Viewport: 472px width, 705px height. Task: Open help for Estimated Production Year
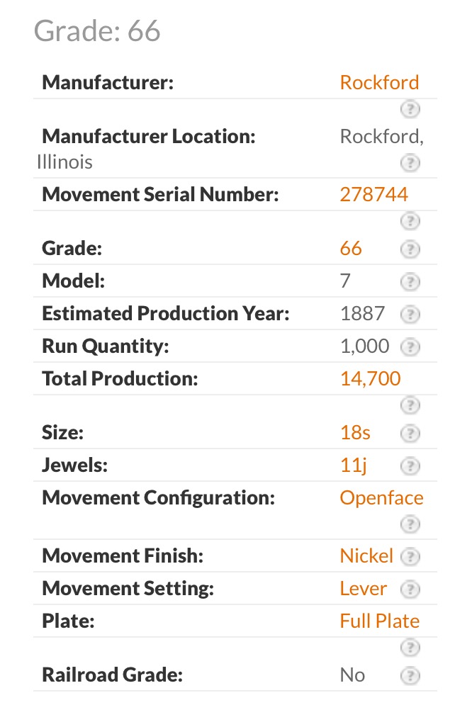pos(410,314)
